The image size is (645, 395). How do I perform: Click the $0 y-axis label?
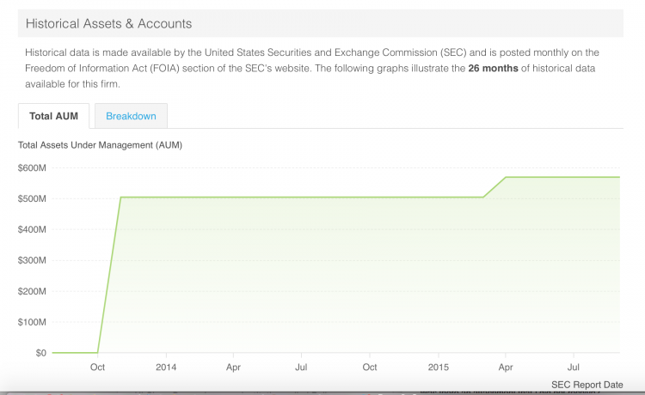pos(40,353)
